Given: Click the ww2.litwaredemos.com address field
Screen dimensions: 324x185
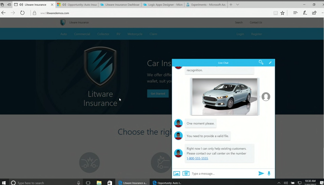Looking at the screenshot, I should coord(54,13).
